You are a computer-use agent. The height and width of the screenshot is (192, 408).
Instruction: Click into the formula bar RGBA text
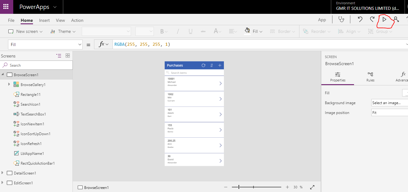142,45
